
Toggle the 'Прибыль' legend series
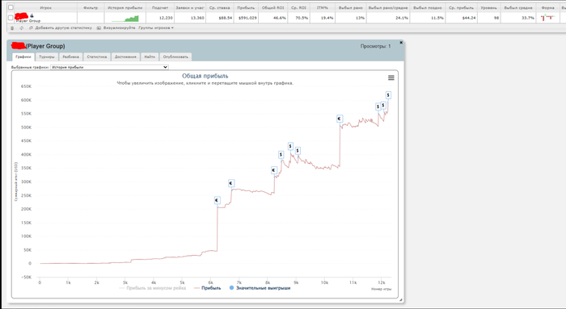click(208, 288)
